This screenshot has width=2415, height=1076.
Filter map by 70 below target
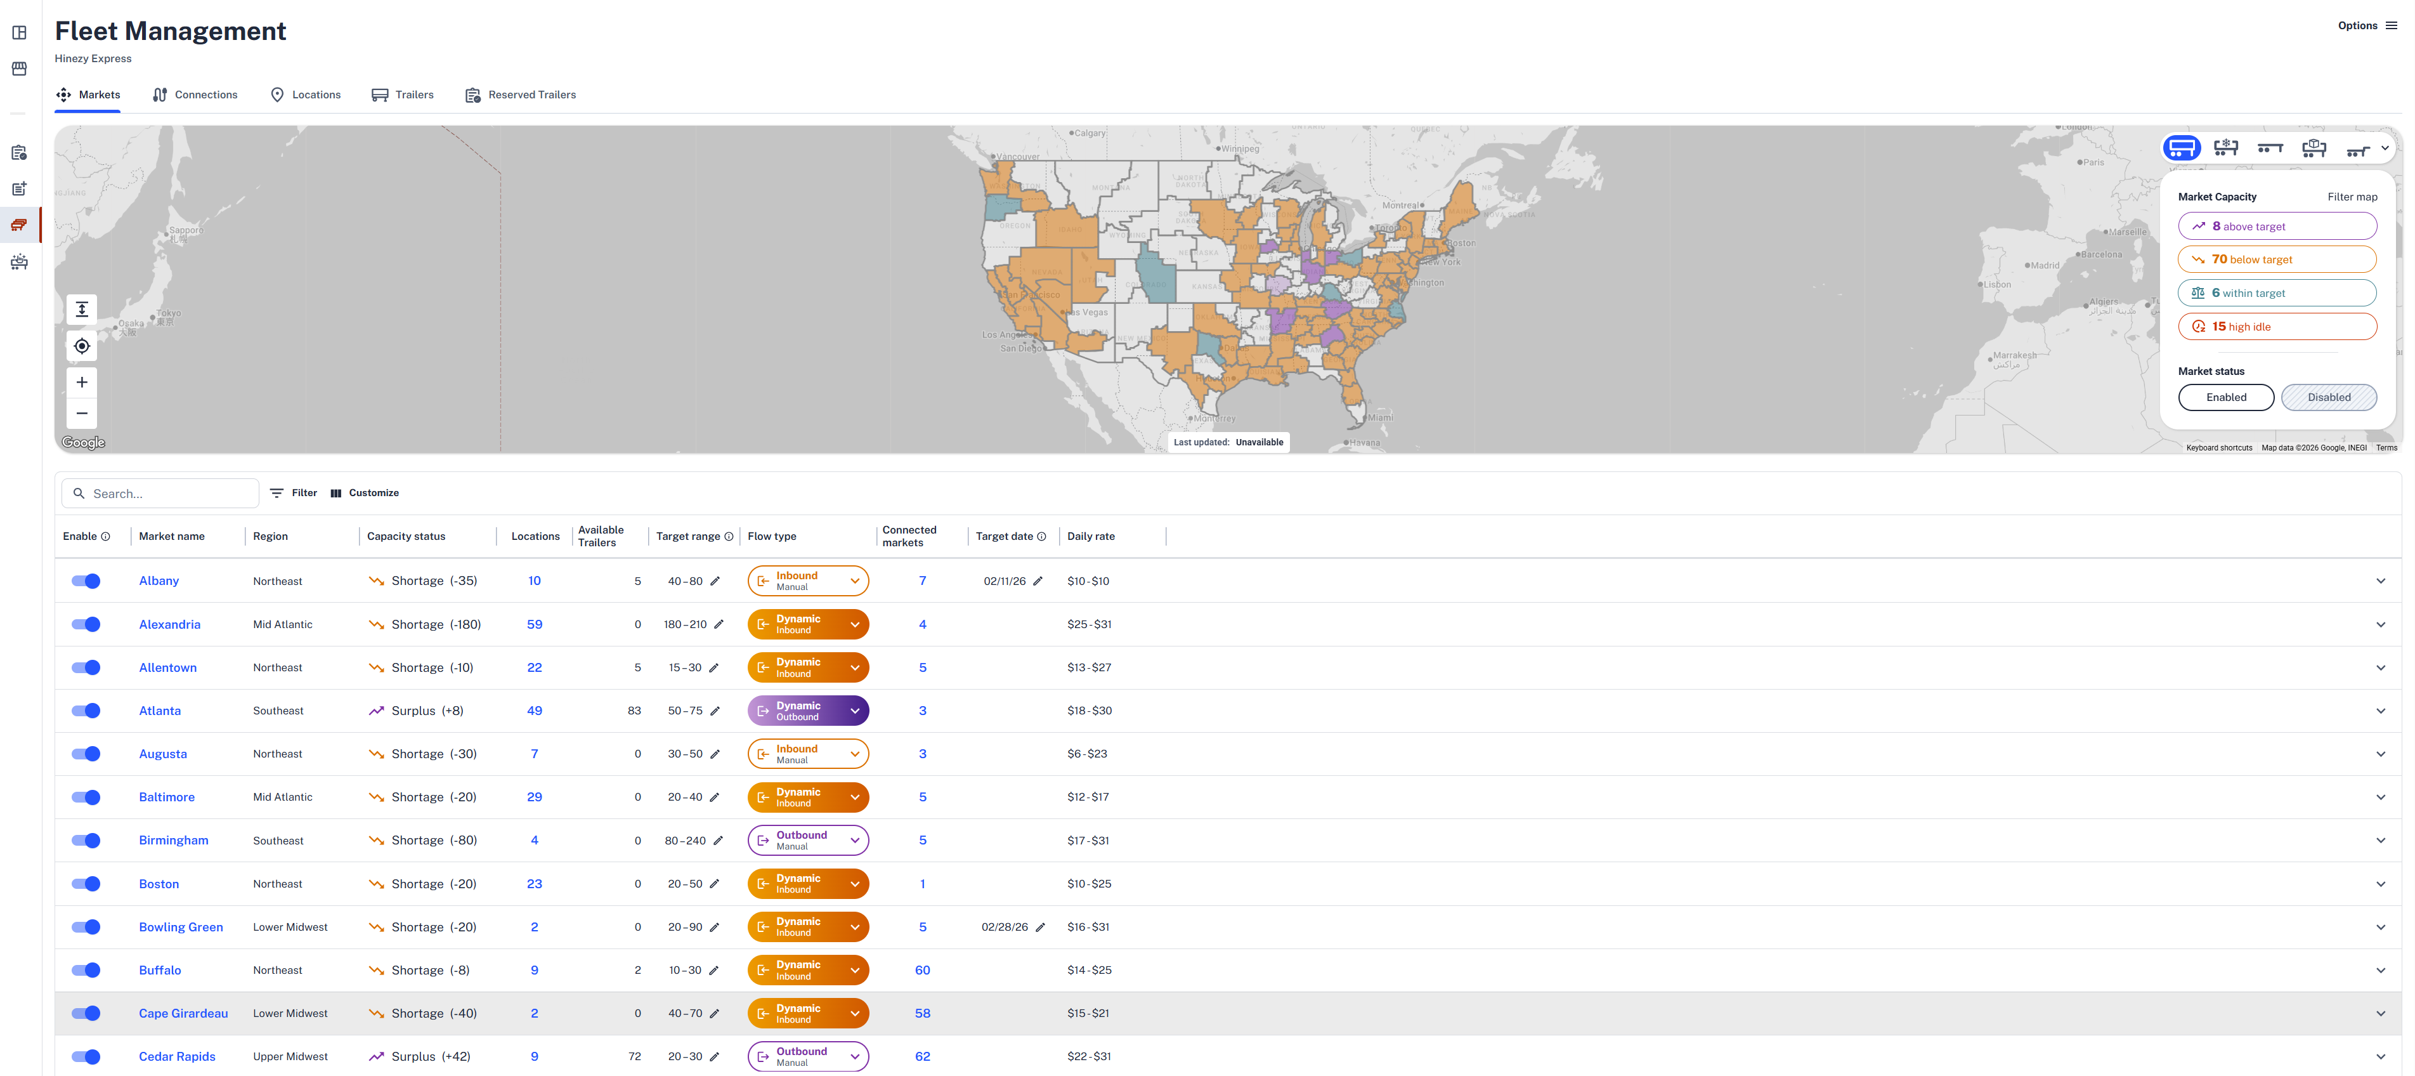coord(2276,260)
